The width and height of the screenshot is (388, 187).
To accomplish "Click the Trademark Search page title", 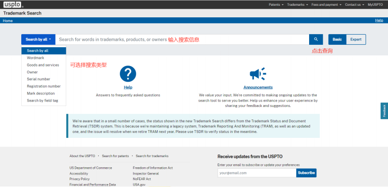I will [22, 13].
